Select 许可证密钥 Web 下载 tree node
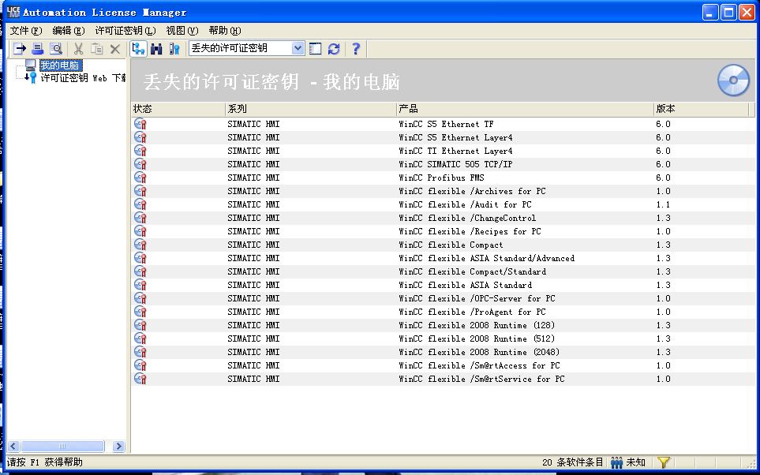 click(x=84, y=78)
